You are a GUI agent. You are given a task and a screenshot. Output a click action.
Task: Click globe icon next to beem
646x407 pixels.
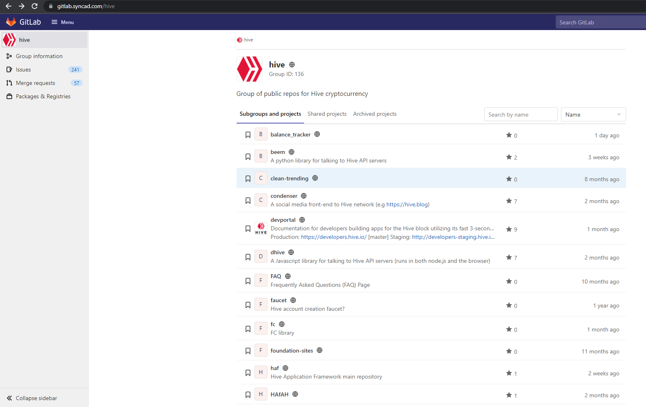[291, 152]
